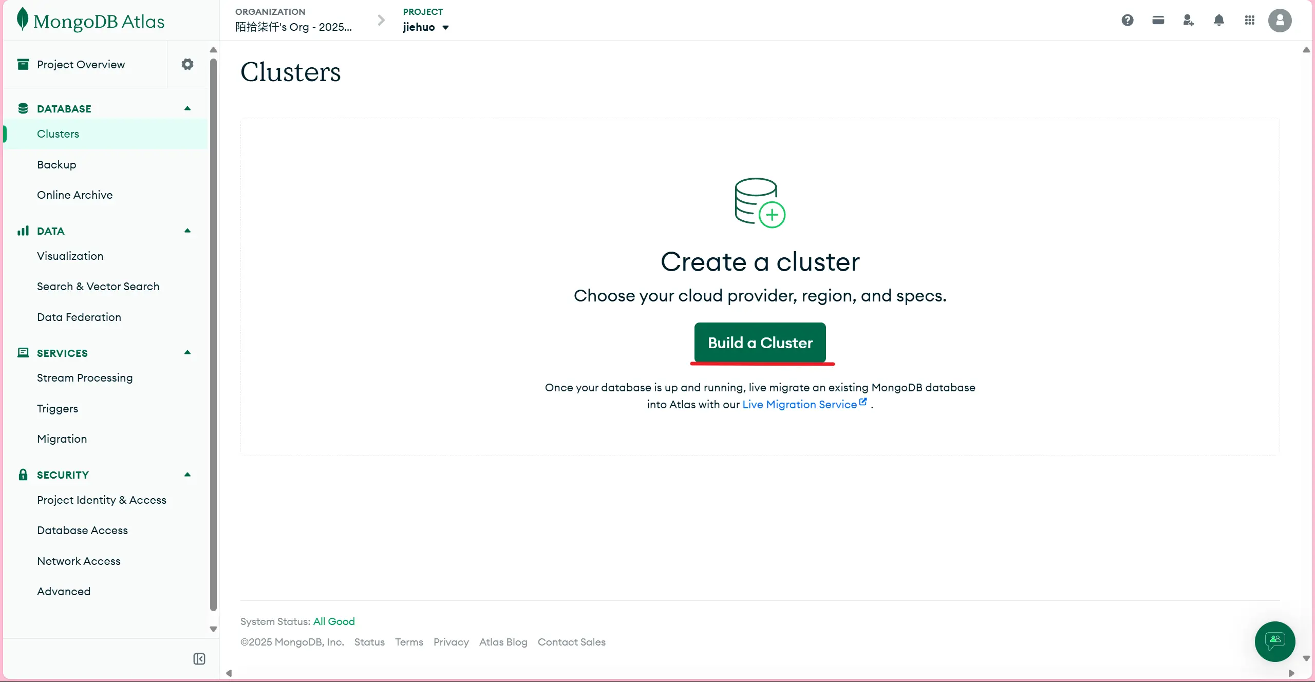Open the apps grid icon
This screenshot has height=682, width=1315.
pyautogui.click(x=1249, y=21)
